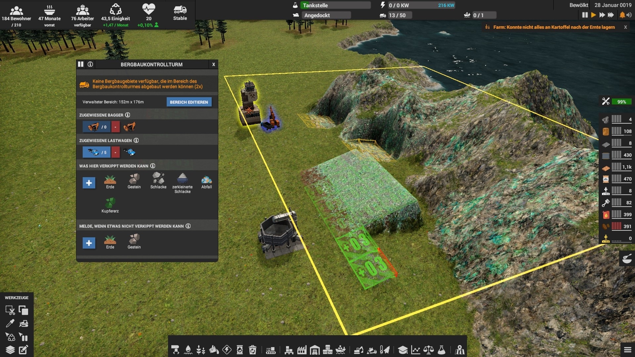
Task: Click the info icon on Bergbaukontrollturm
Action: 90,64
